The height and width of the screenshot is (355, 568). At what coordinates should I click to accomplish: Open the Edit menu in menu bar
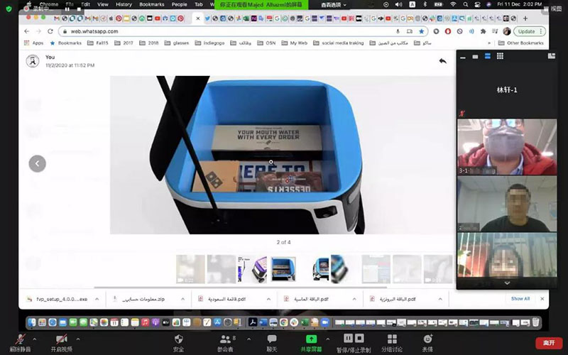pos(86,4)
